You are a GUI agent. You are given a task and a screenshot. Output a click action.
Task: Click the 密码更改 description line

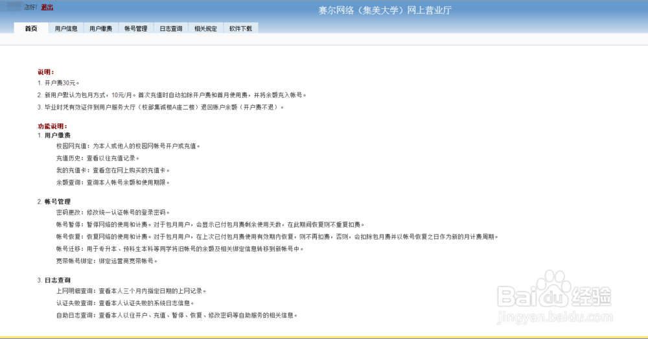pyautogui.click(x=113, y=212)
